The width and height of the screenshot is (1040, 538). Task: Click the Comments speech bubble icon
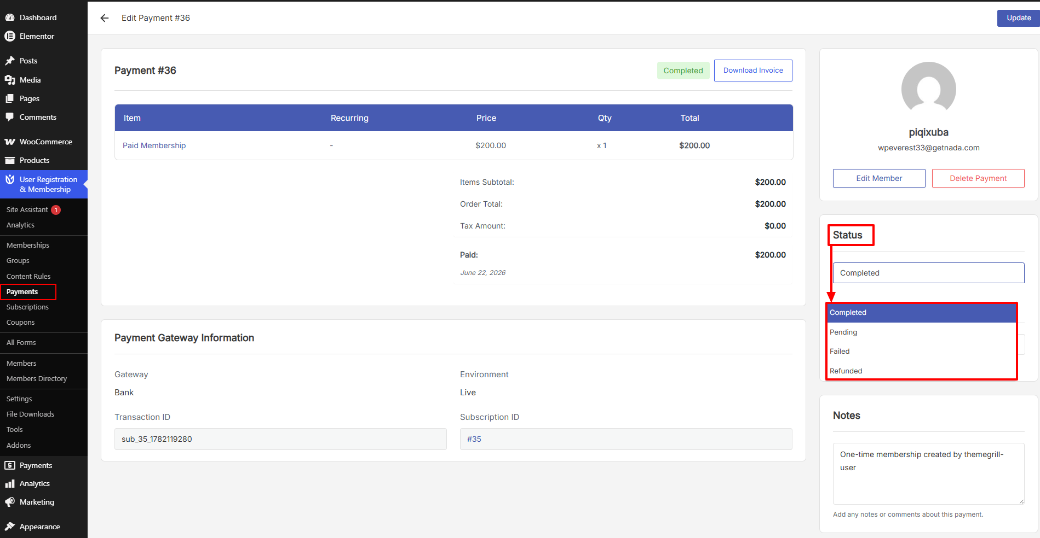click(10, 117)
